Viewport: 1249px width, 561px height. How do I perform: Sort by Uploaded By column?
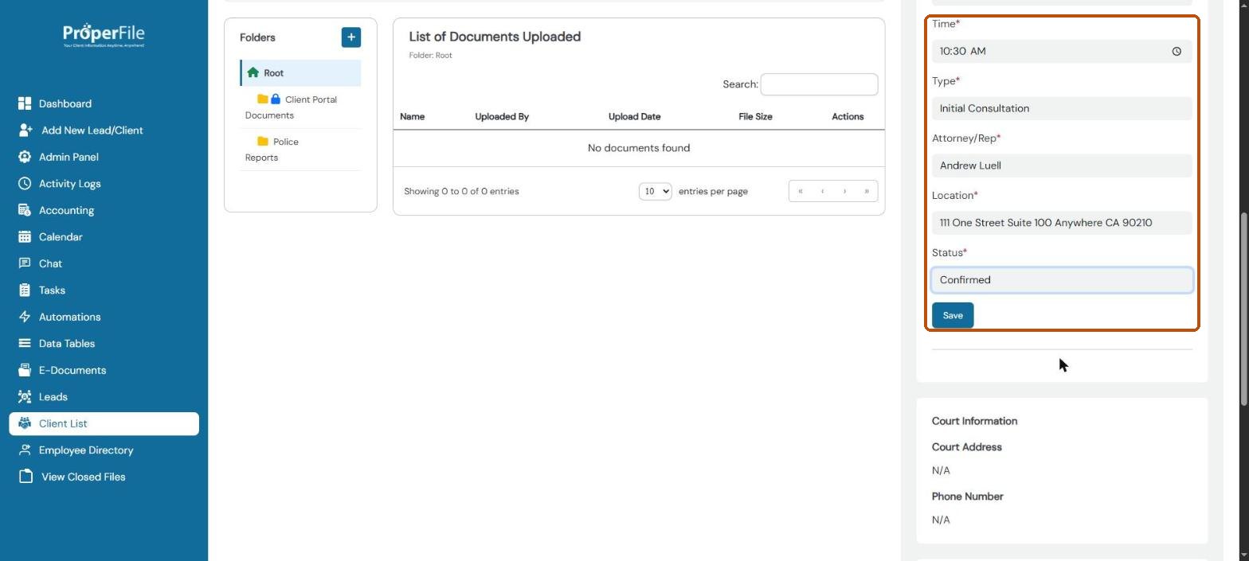[502, 116]
